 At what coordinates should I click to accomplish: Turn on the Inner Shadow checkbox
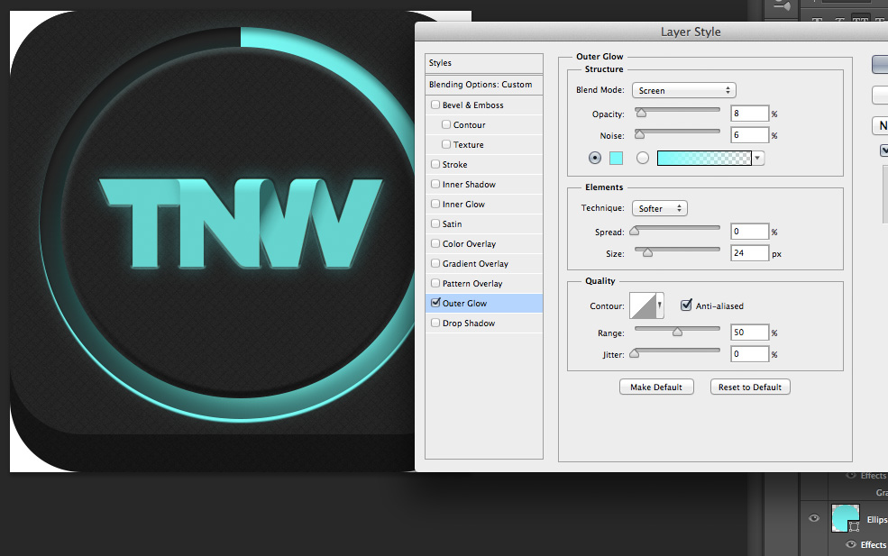point(435,184)
